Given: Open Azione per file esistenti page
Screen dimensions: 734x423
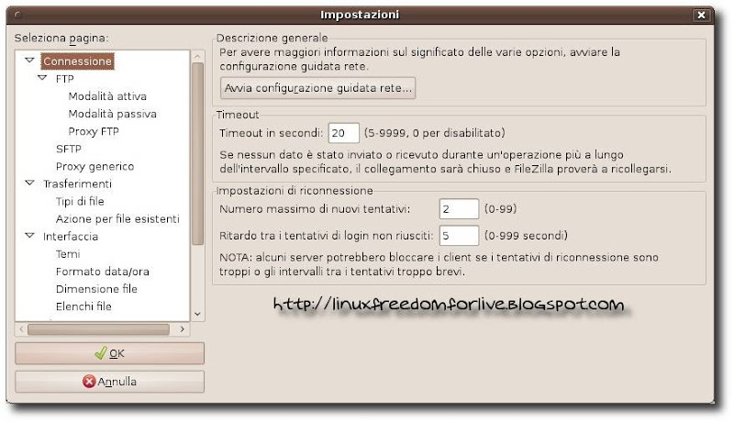Looking at the screenshot, I should coord(117,219).
